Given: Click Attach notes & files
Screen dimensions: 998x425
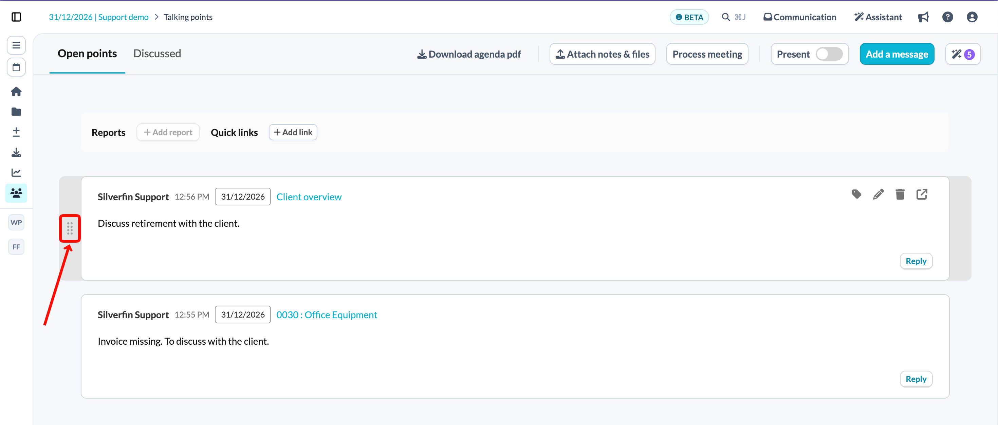Looking at the screenshot, I should (x=603, y=54).
